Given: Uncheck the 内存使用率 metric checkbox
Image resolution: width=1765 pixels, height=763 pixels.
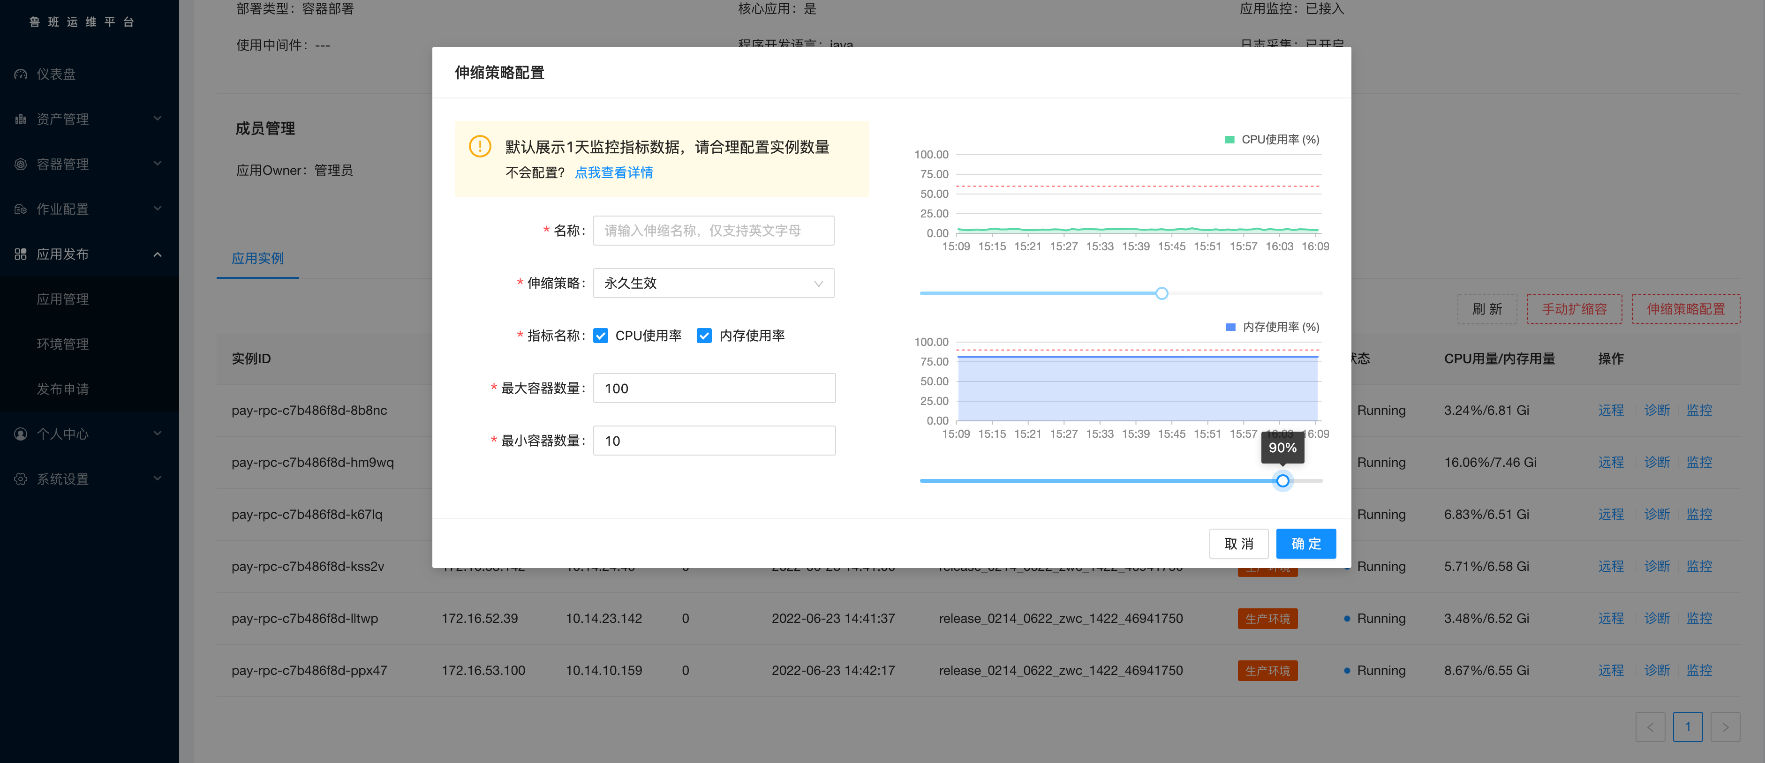Looking at the screenshot, I should [x=704, y=336].
